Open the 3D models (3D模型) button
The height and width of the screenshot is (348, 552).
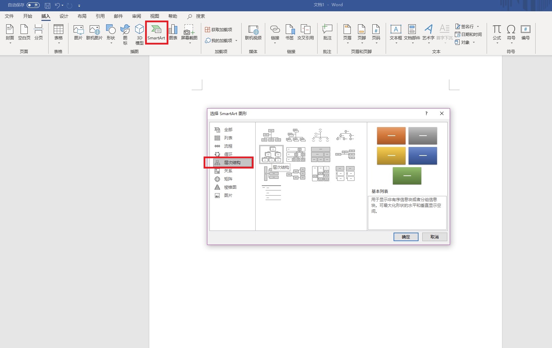[139, 35]
